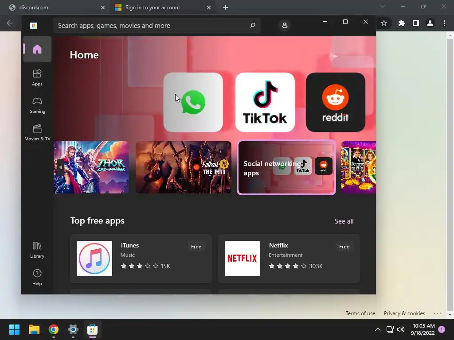Viewport: 454px width, 340px height.
Task: Open the Home section in Store sidebar
Action: 37,49
